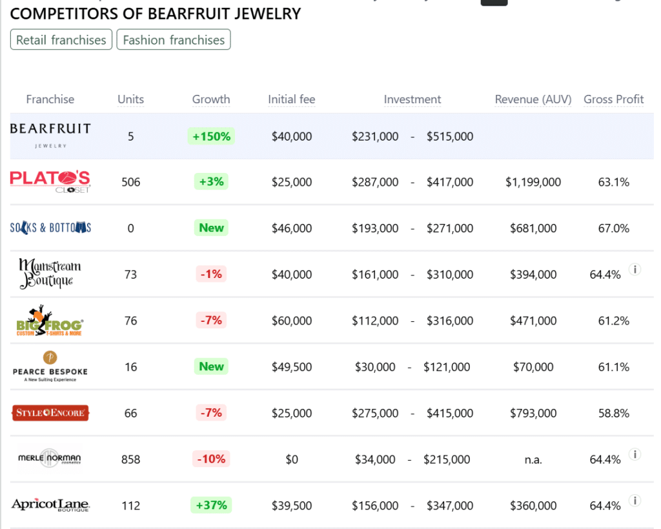Click info icon in Apricot Lane row
661x529 pixels.
635,501
